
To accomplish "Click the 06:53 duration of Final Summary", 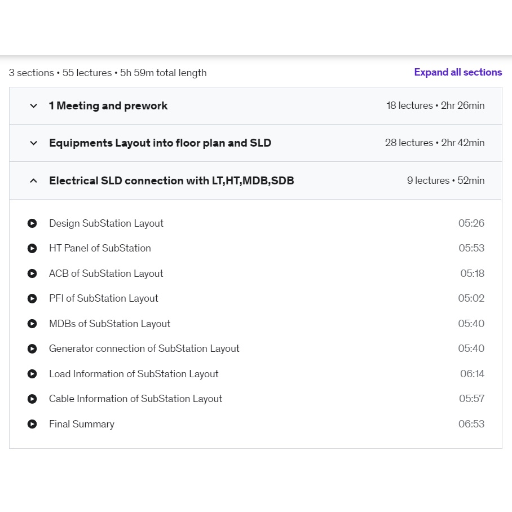I will click(x=471, y=424).
